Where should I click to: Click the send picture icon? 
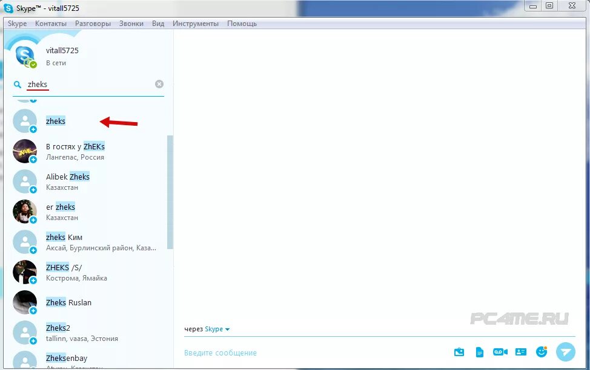(x=459, y=352)
